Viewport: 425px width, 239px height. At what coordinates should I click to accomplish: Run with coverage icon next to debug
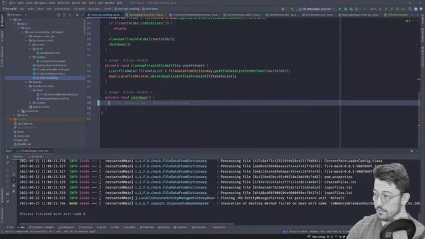[x=351, y=9]
